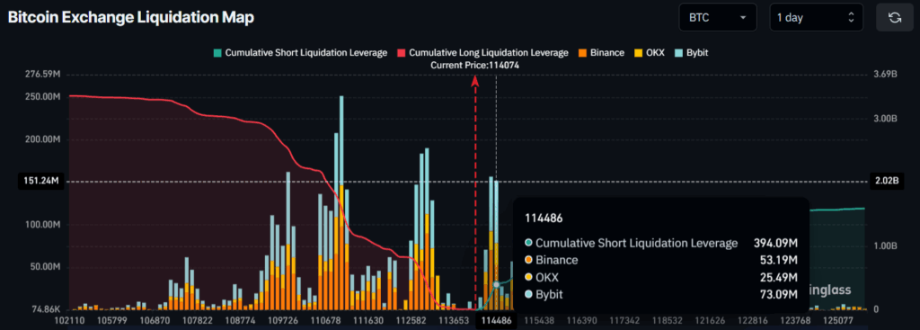This screenshot has width=920, height=330.
Task: Click the 73.09M Bybit tooltip value
Action: point(778,294)
